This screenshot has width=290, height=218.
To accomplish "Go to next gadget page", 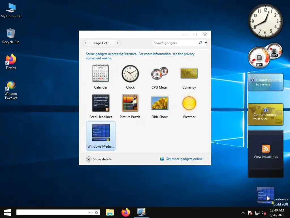I will coord(118,43).
